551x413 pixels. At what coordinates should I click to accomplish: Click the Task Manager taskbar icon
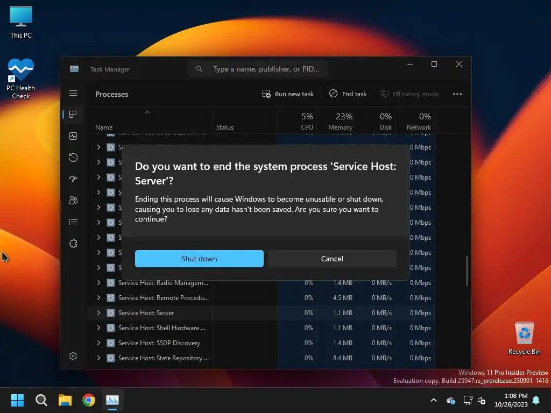tap(112, 400)
